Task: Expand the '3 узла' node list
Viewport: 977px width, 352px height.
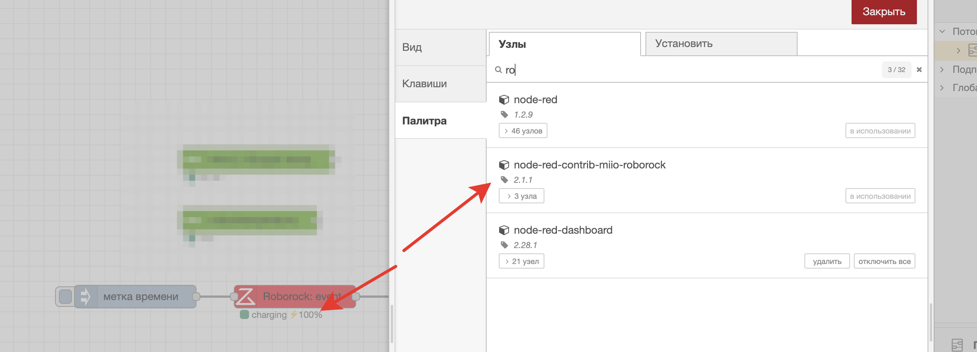Action: 521,196
